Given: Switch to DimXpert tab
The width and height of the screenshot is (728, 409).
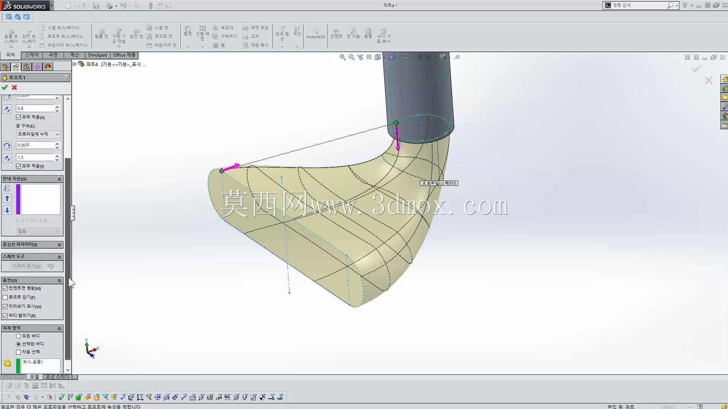Looking at the screenshot, I should (x=98, y=55).
